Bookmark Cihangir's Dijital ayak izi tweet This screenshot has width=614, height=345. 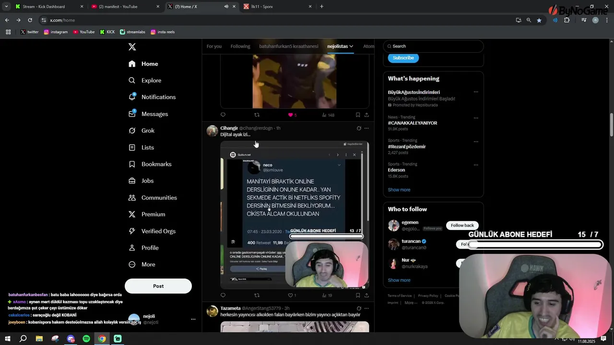[358, 295]
